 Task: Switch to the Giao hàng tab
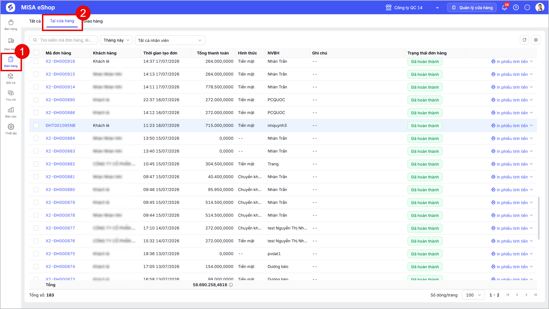[93, 21]
